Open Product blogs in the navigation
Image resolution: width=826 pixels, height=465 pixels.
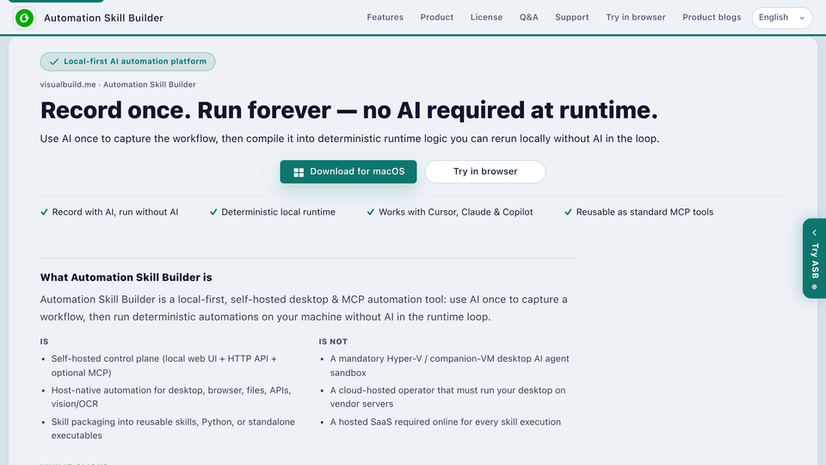point(712,17)
